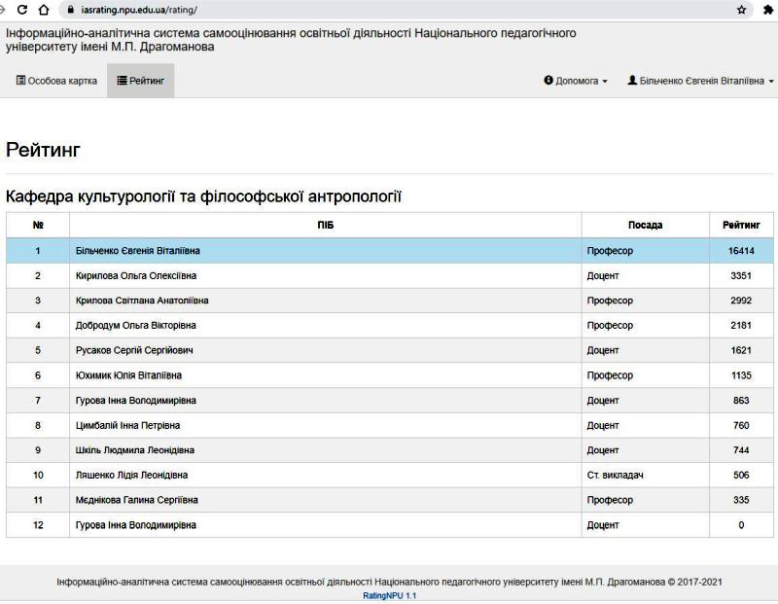Image resolution: width=778 pixels, height=604 pixels.
Task: Switch to the Рейтинг tab
Action: point(140,81)
